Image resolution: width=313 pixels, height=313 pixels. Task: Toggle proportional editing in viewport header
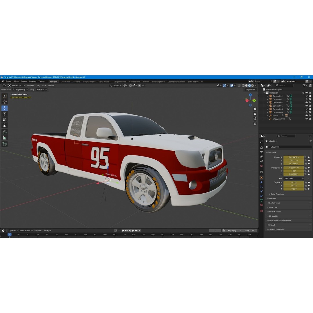[139, 85]
